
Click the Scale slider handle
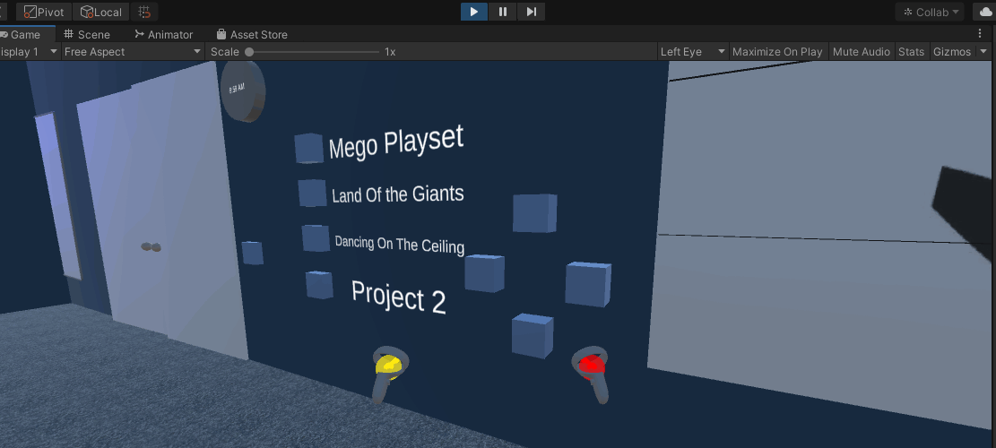249,52
